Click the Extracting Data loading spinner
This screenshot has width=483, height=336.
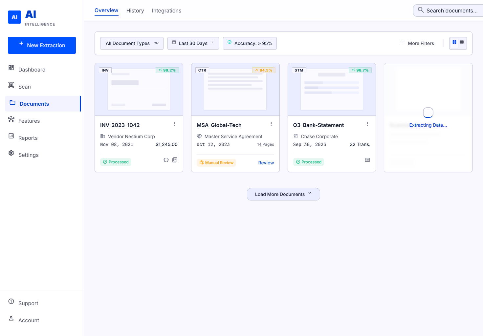click(x=428, y=113)
